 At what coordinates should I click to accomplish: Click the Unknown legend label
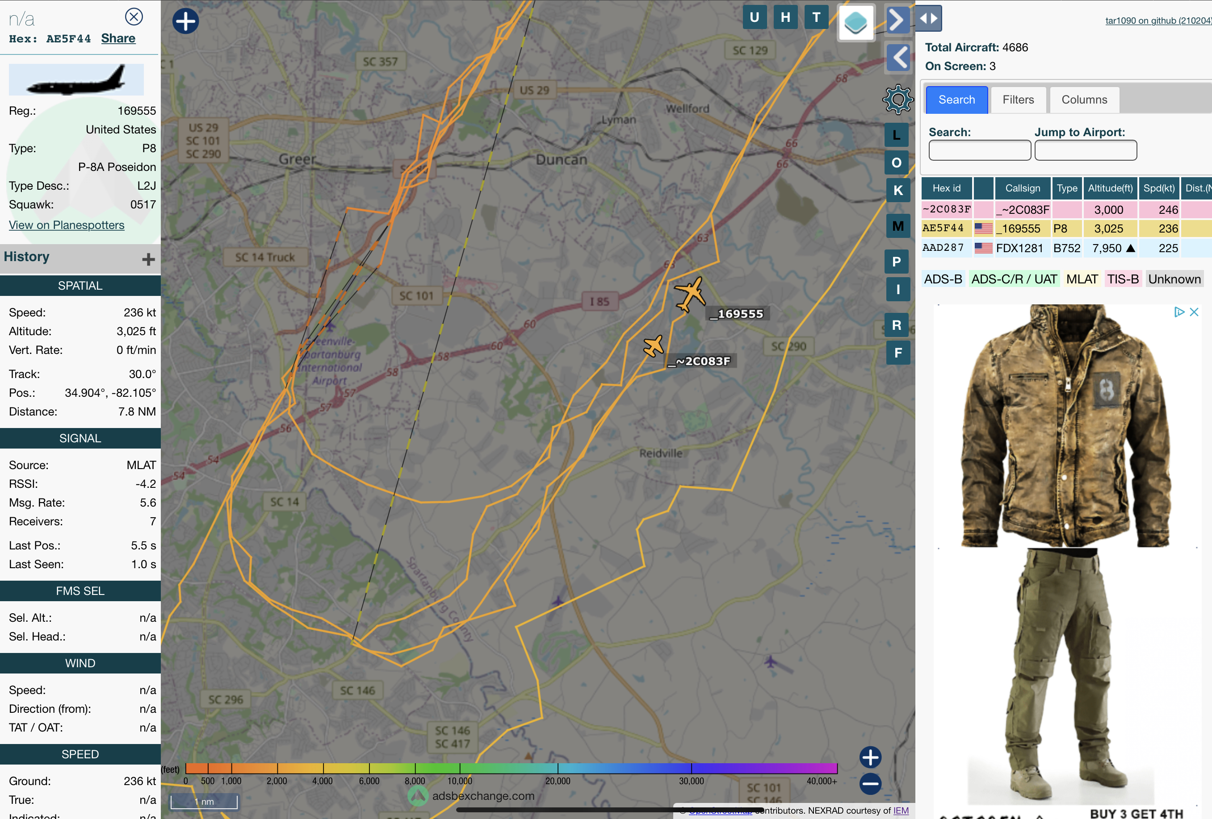pos(1174,279)
